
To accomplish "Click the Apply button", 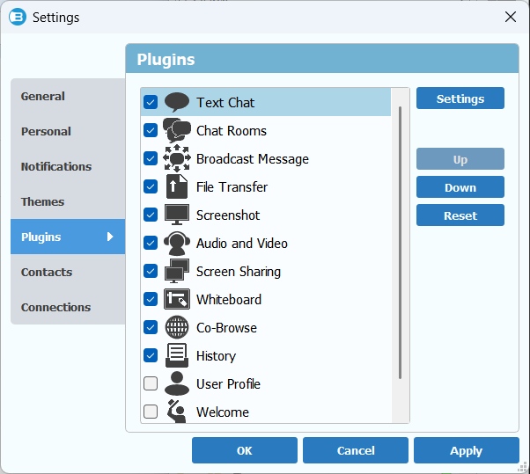I will pos(466,450).
